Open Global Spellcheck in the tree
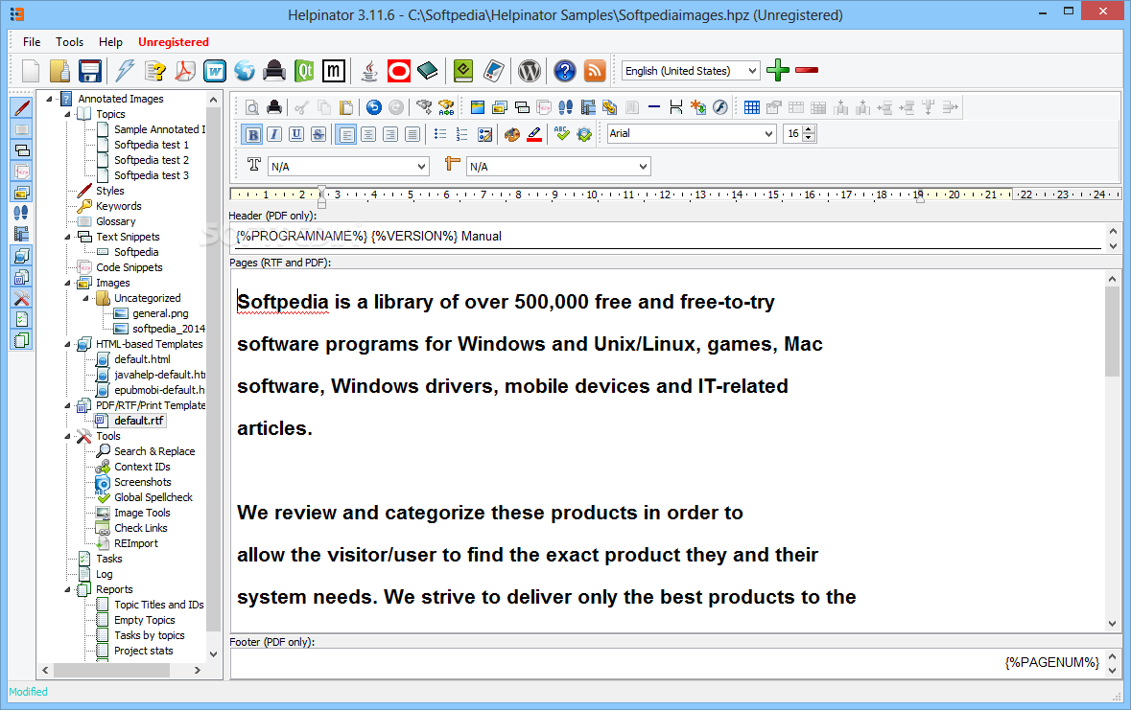 point(153,497)
